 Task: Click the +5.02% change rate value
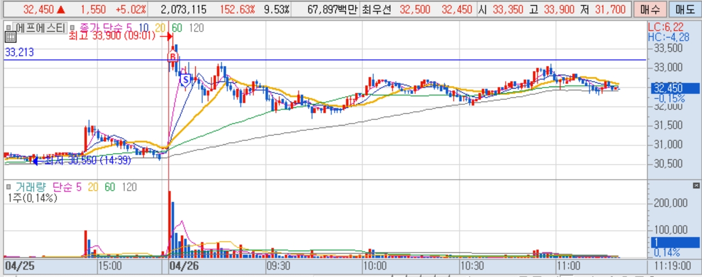[131, 9]
